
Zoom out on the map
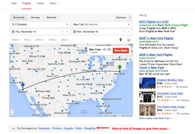click(12, 114)
